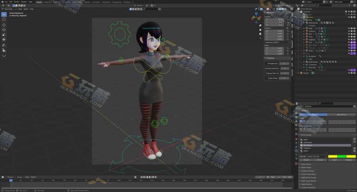357x192 pixels.
Task: Toggle Camera visibility eye in outliner
Action: [x=349, y=73]
